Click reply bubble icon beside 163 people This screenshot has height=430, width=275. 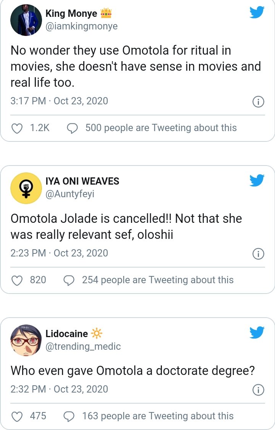coord(69,417)
